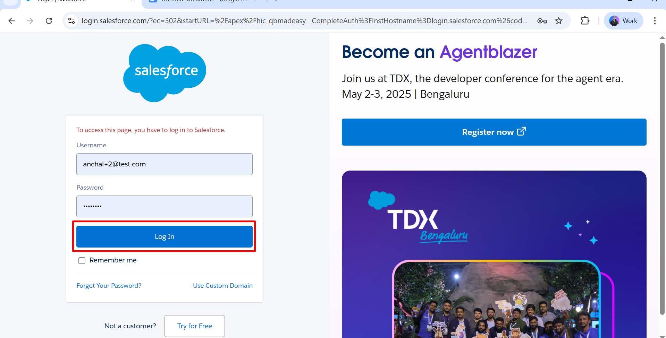Open the Forgot Your Password link
This screenshot has height=338, width=666.
pyautogui.click(x=109, y=286)
